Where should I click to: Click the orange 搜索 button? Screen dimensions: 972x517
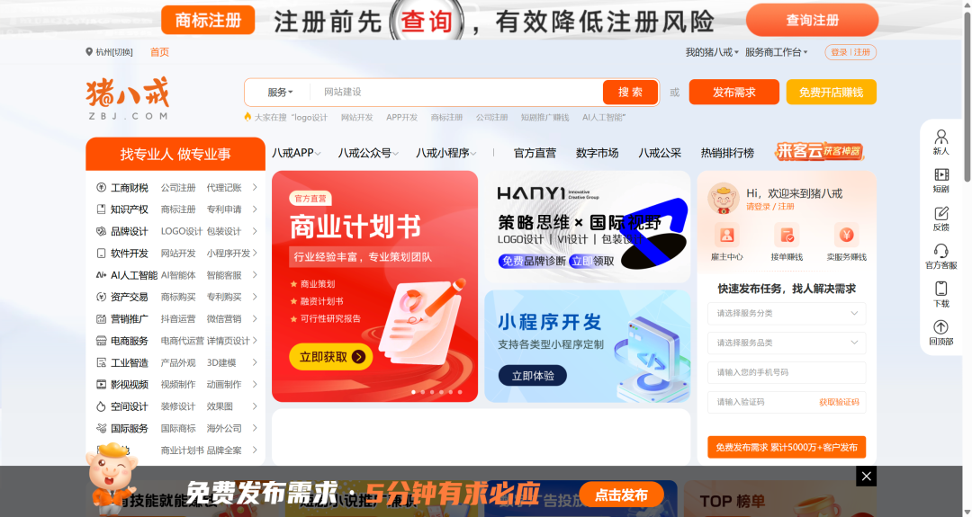630,93
